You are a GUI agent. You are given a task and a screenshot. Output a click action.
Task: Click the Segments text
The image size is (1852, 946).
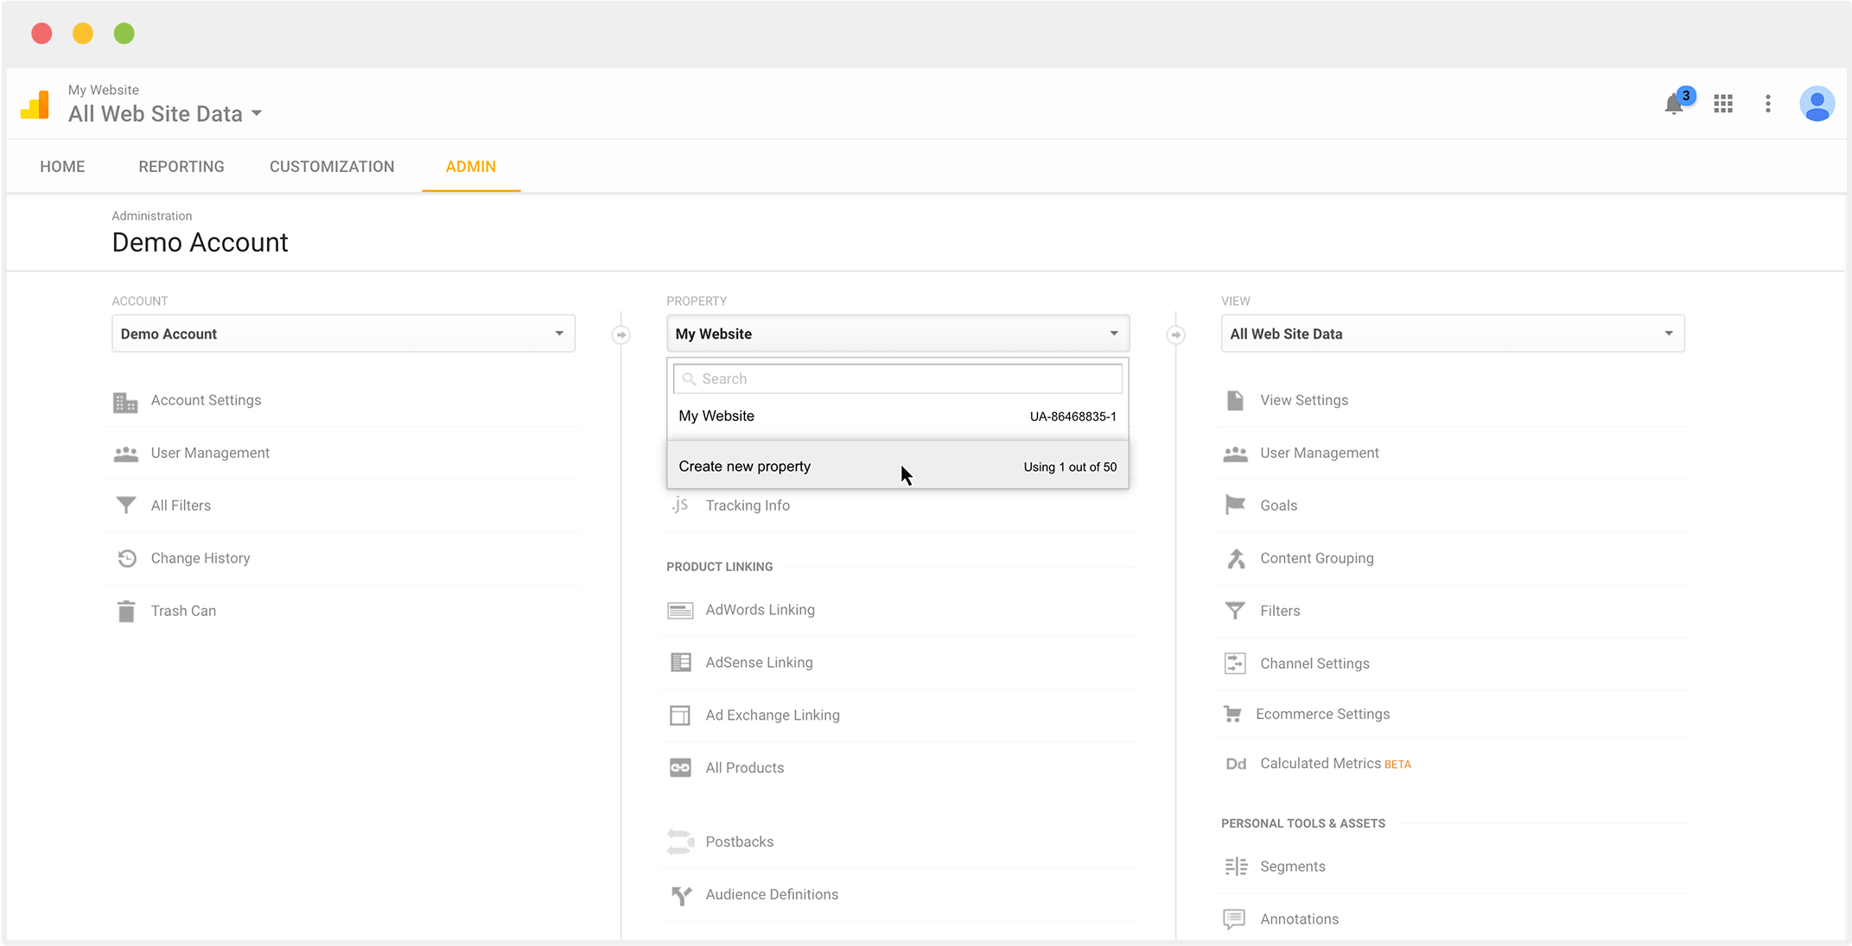(x=1293, y=867)
